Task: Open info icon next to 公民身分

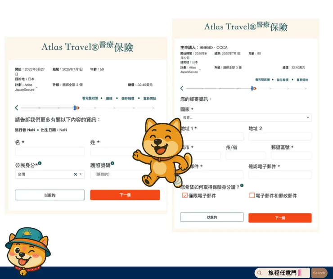Action: pyautogui.click(x=40, y=163)
